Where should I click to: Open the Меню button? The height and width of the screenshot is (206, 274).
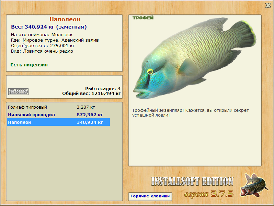click(18, 91)
